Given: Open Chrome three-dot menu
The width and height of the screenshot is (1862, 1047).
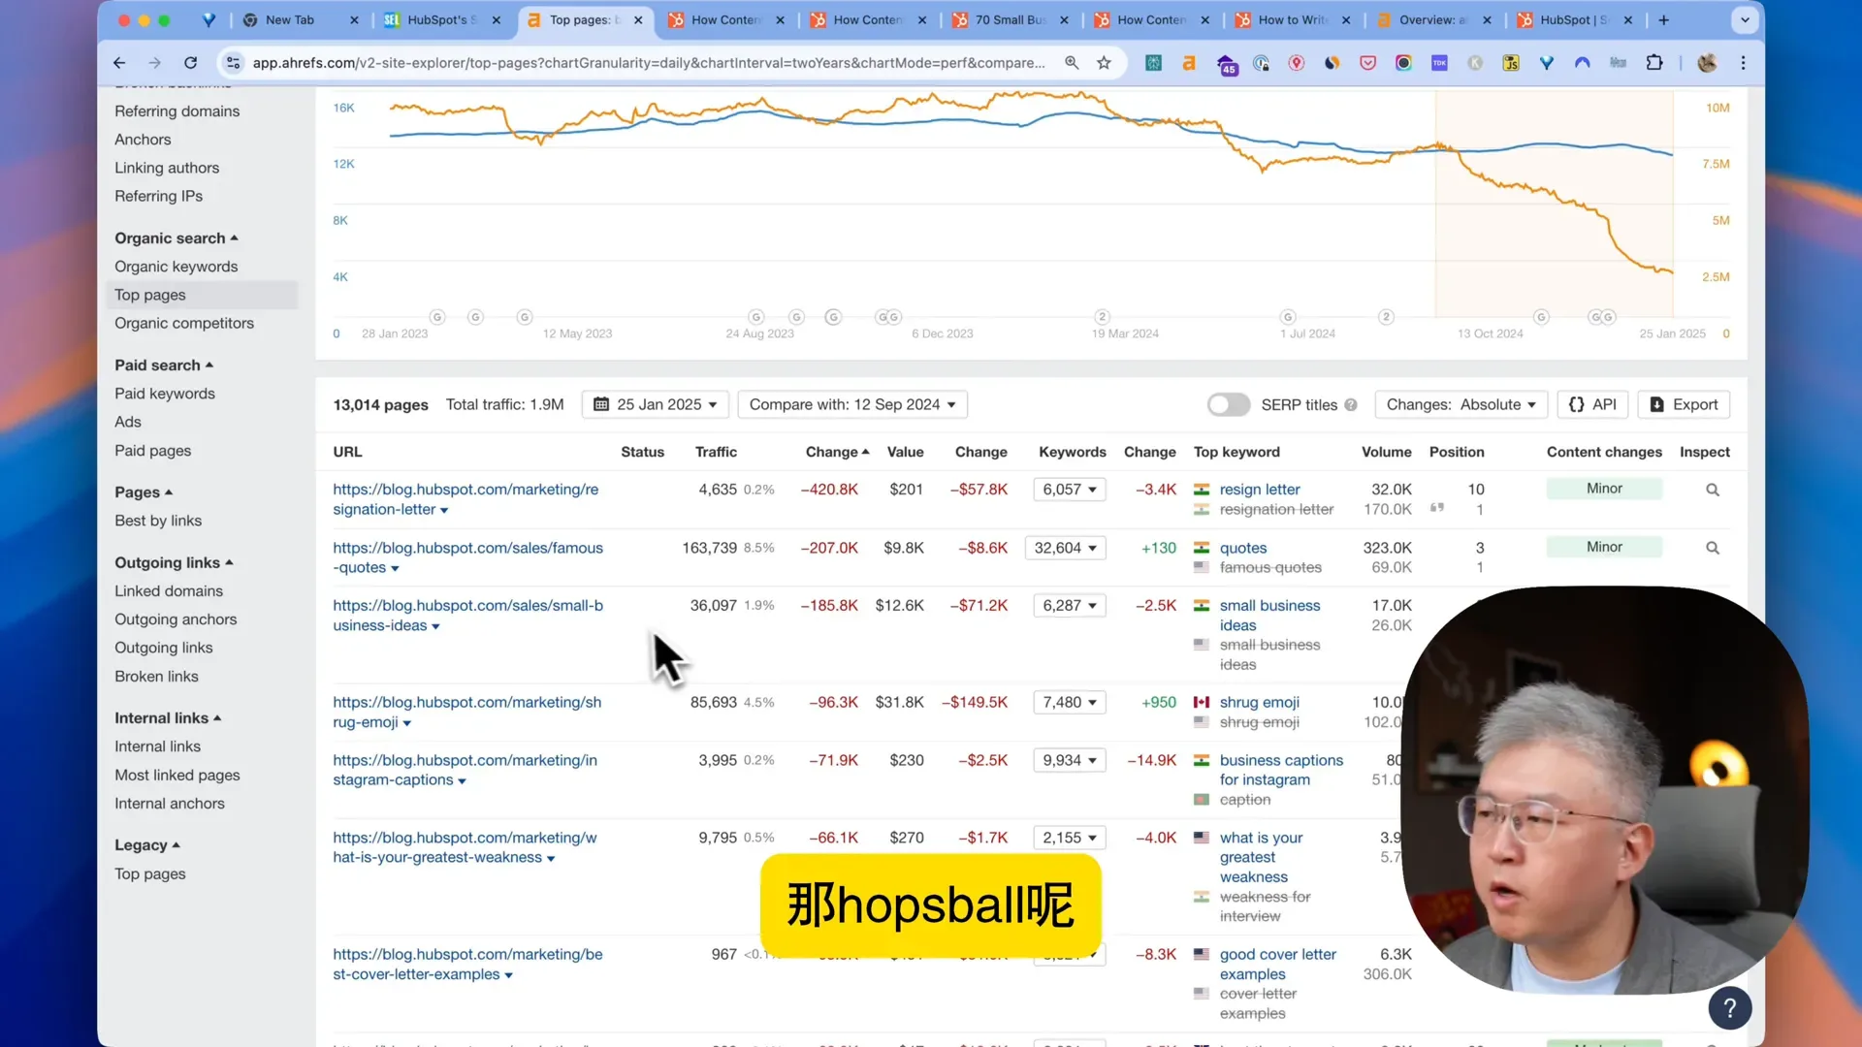Looking at the screenshot, I should [1743, 63].
